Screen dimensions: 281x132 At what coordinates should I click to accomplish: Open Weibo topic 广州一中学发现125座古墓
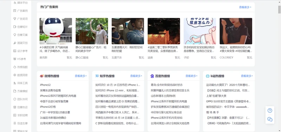[55, 112]
